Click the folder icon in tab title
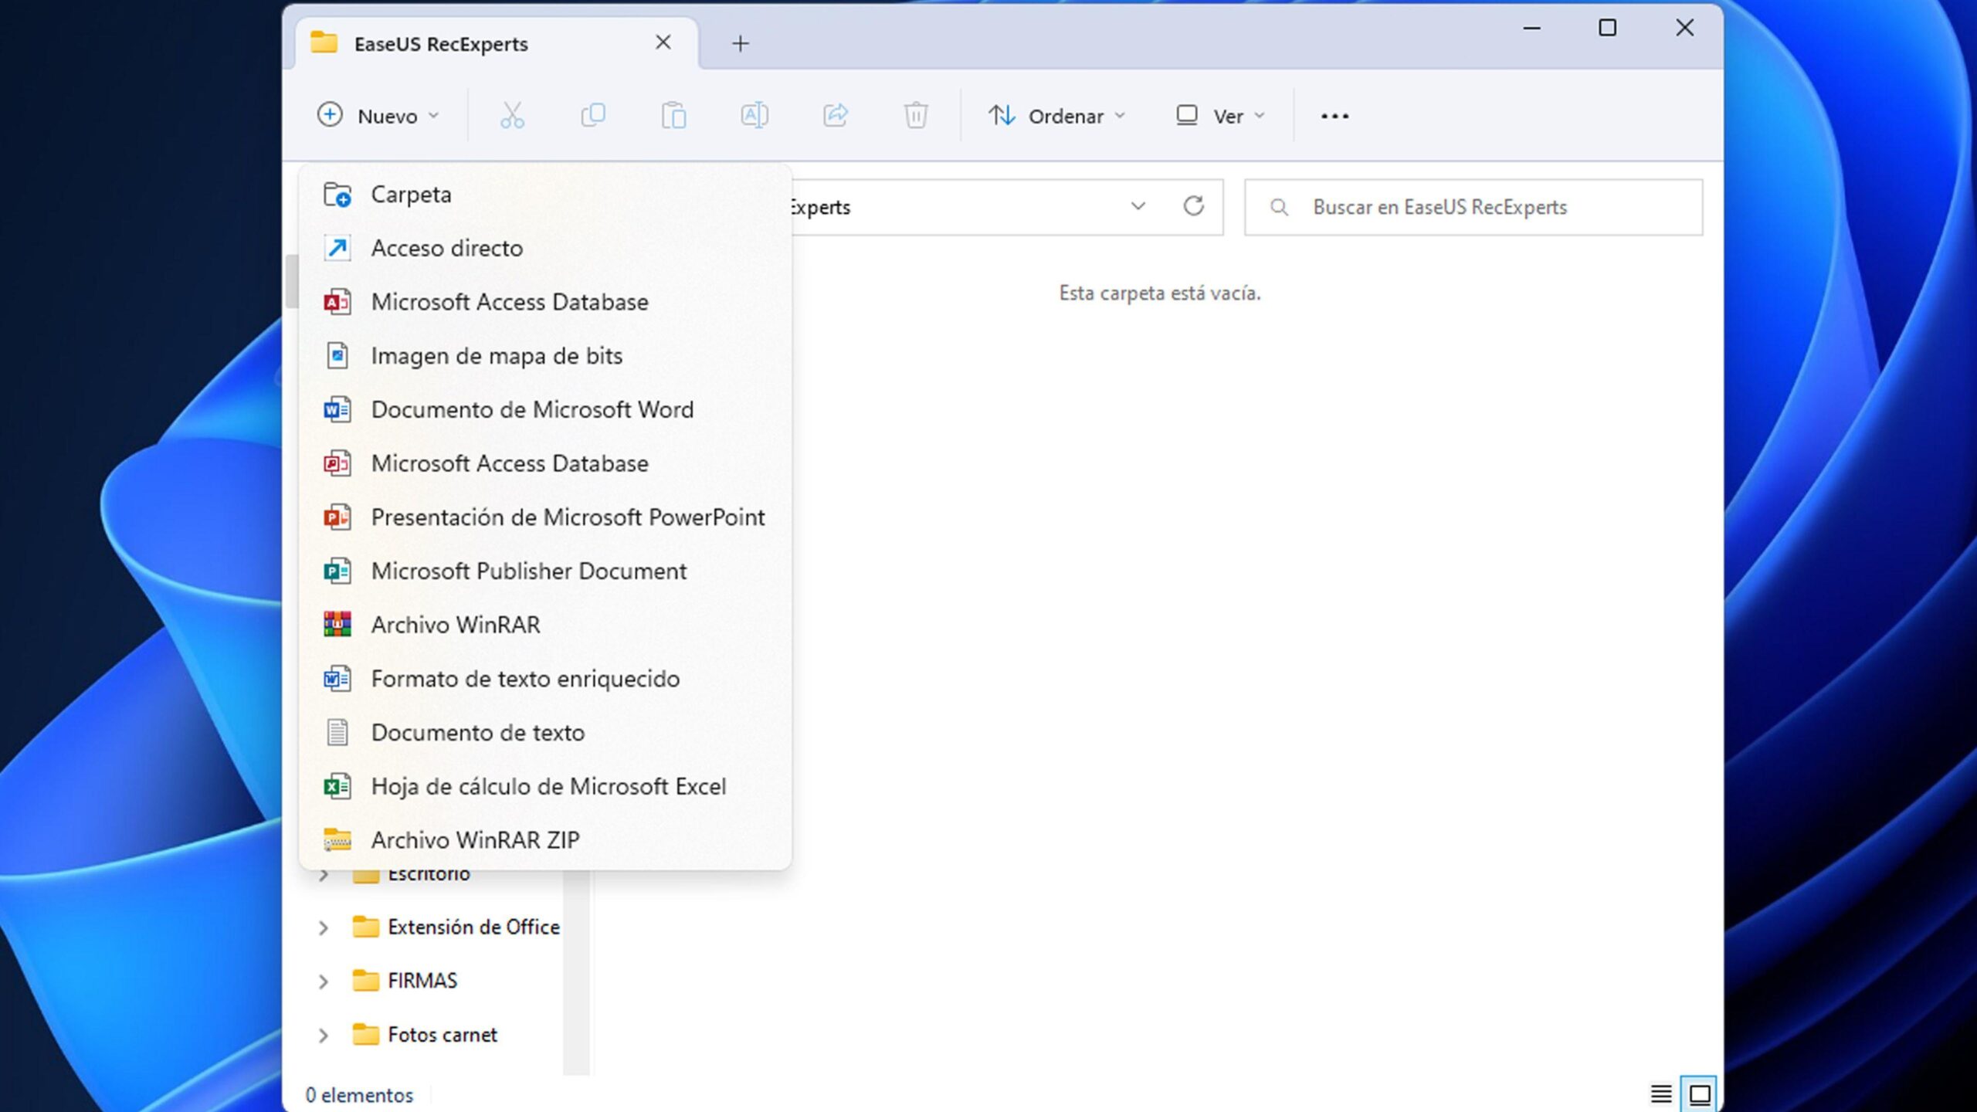 [x=324, y=42]
